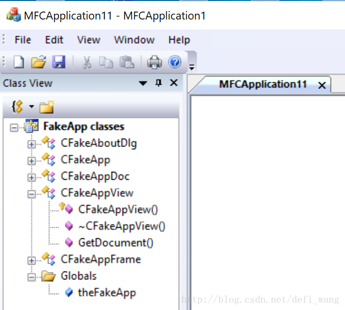Click the MFC application title bar icon
Image resolution: width=345 pixels, height=310 pixels.
tap(14, 15)
